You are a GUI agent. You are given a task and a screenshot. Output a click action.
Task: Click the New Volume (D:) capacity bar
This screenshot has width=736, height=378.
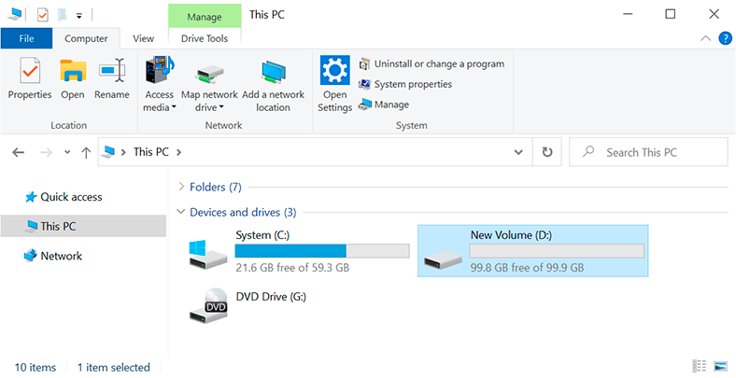[x=557, y=251]
